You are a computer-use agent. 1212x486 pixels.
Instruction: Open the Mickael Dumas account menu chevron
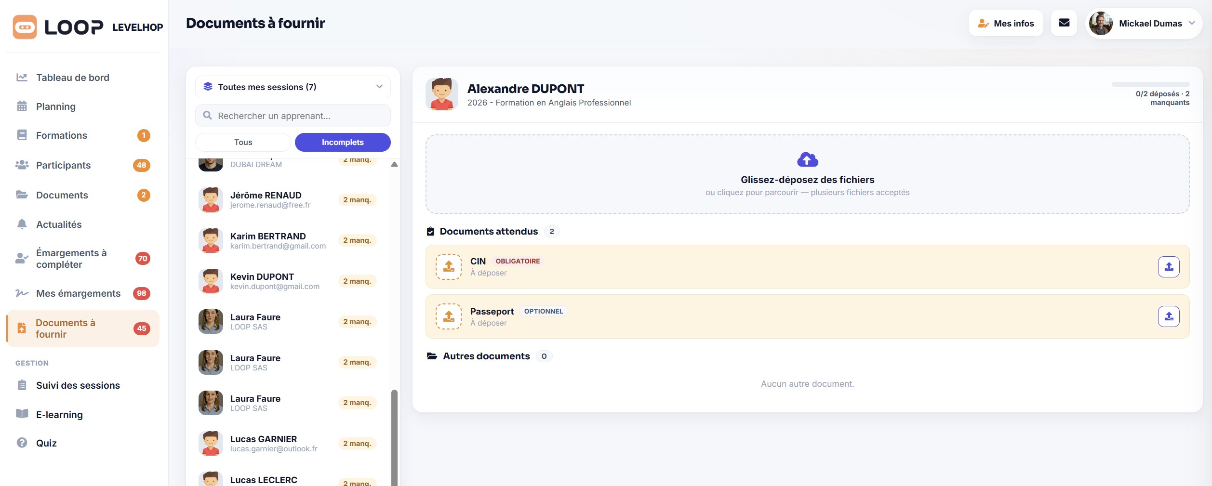pyautogui.click(x=1192, y=23)
